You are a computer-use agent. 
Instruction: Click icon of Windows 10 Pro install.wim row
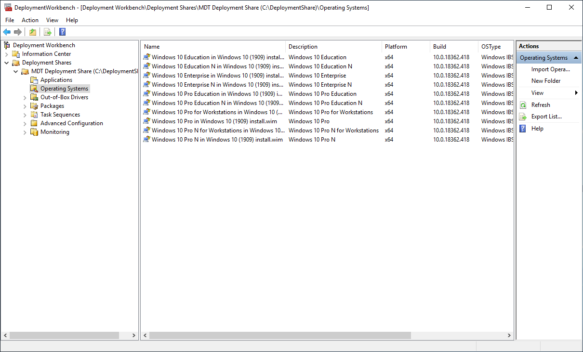click(147, 121)
